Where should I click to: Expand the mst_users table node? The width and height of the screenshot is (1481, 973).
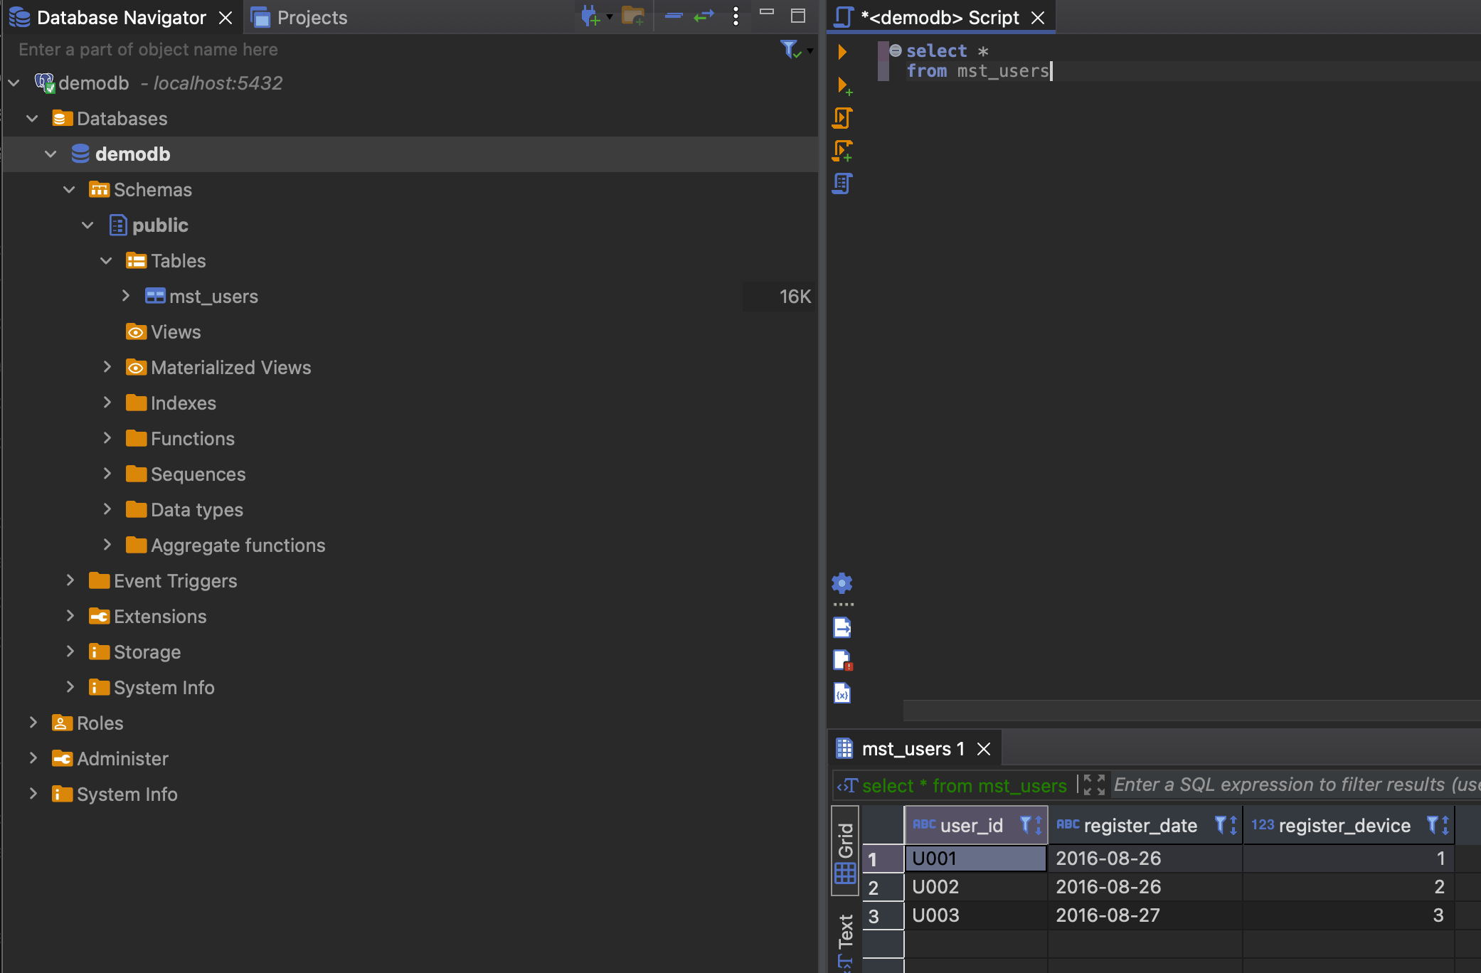point(126,296)
